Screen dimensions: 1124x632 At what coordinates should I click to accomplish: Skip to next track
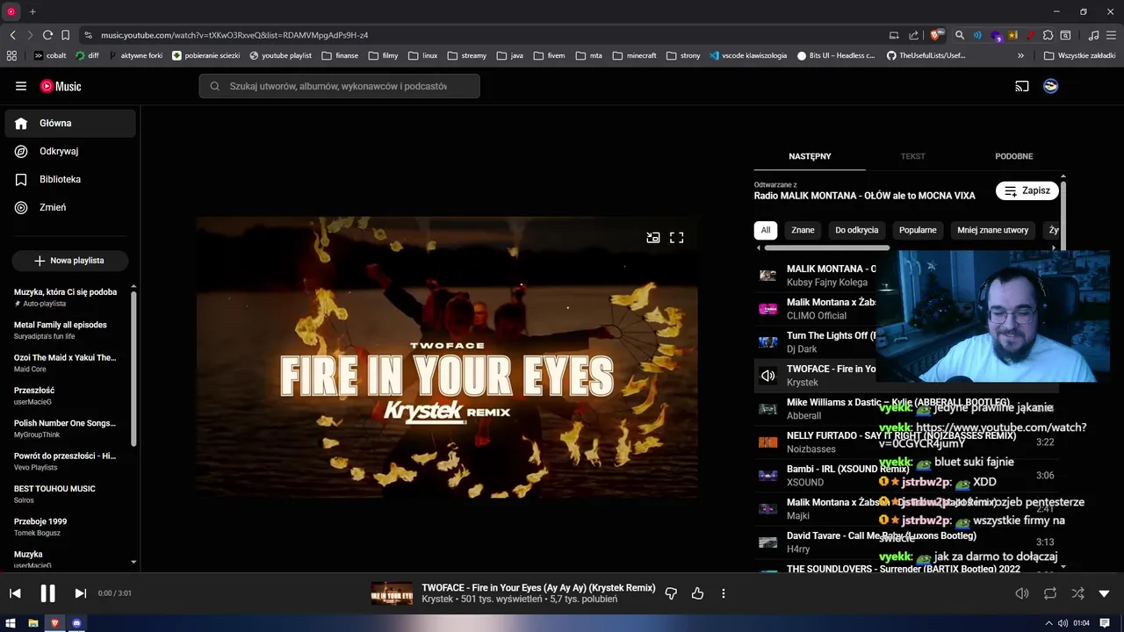coord(80,593)
